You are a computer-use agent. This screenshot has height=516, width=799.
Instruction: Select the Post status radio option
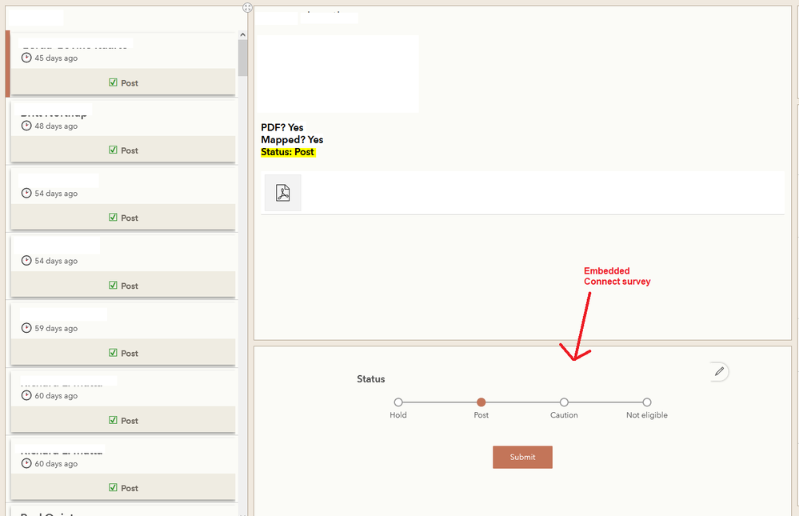481,402
